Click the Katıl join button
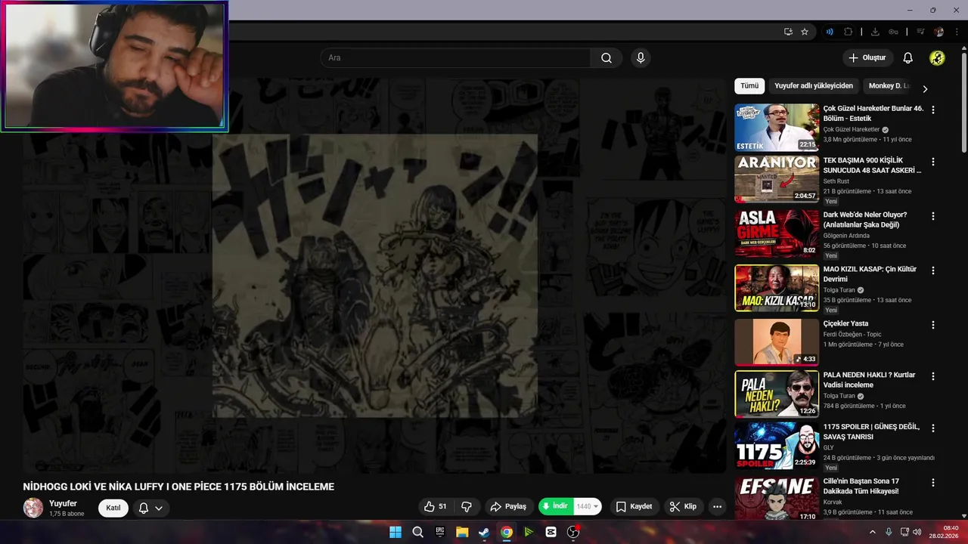This screenshot has height=544, width=968. [113, 508]
